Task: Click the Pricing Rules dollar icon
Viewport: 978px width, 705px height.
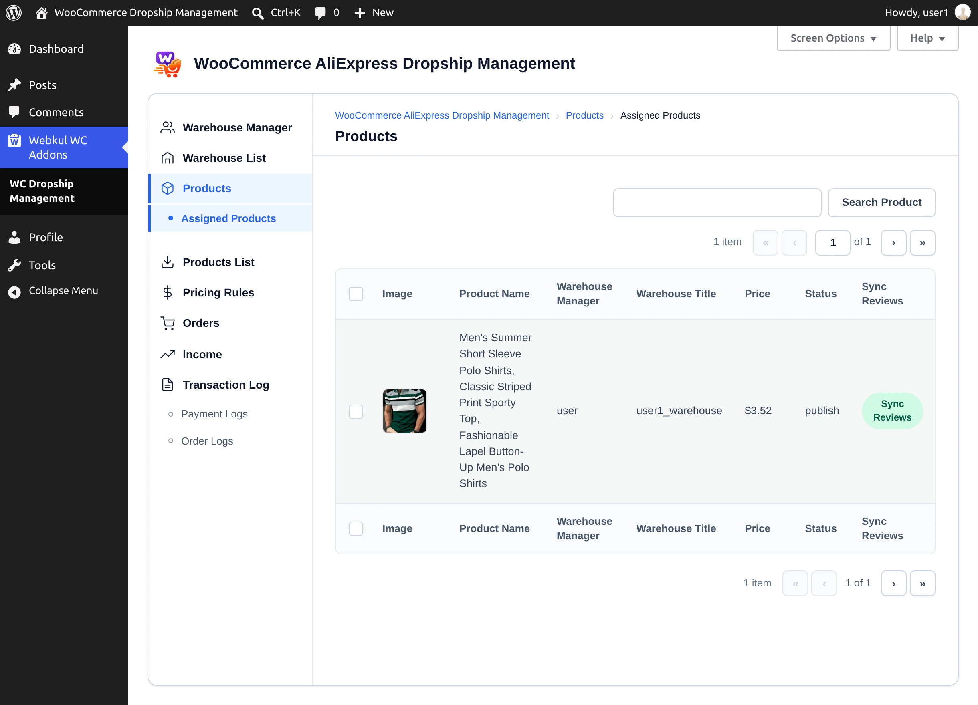Action: (x=167, y=292)
